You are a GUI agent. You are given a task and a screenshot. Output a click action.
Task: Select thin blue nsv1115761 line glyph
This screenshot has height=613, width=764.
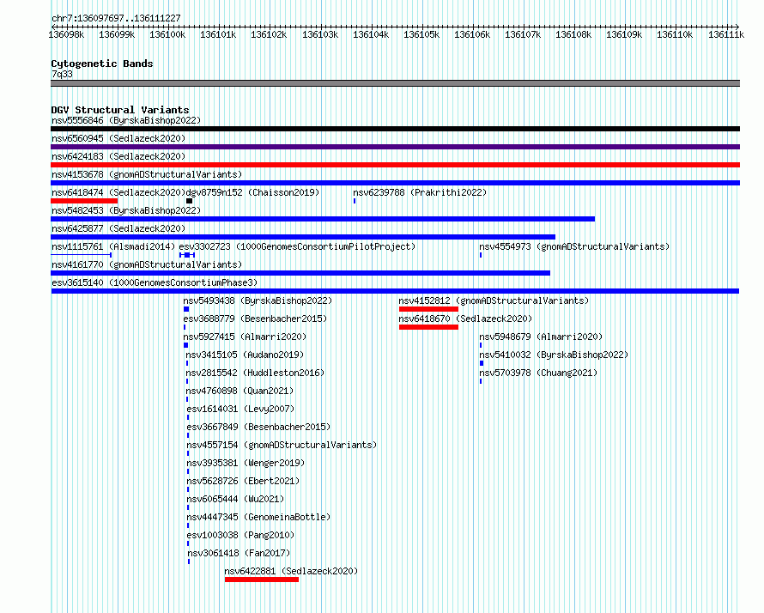(x=82, y=255)
